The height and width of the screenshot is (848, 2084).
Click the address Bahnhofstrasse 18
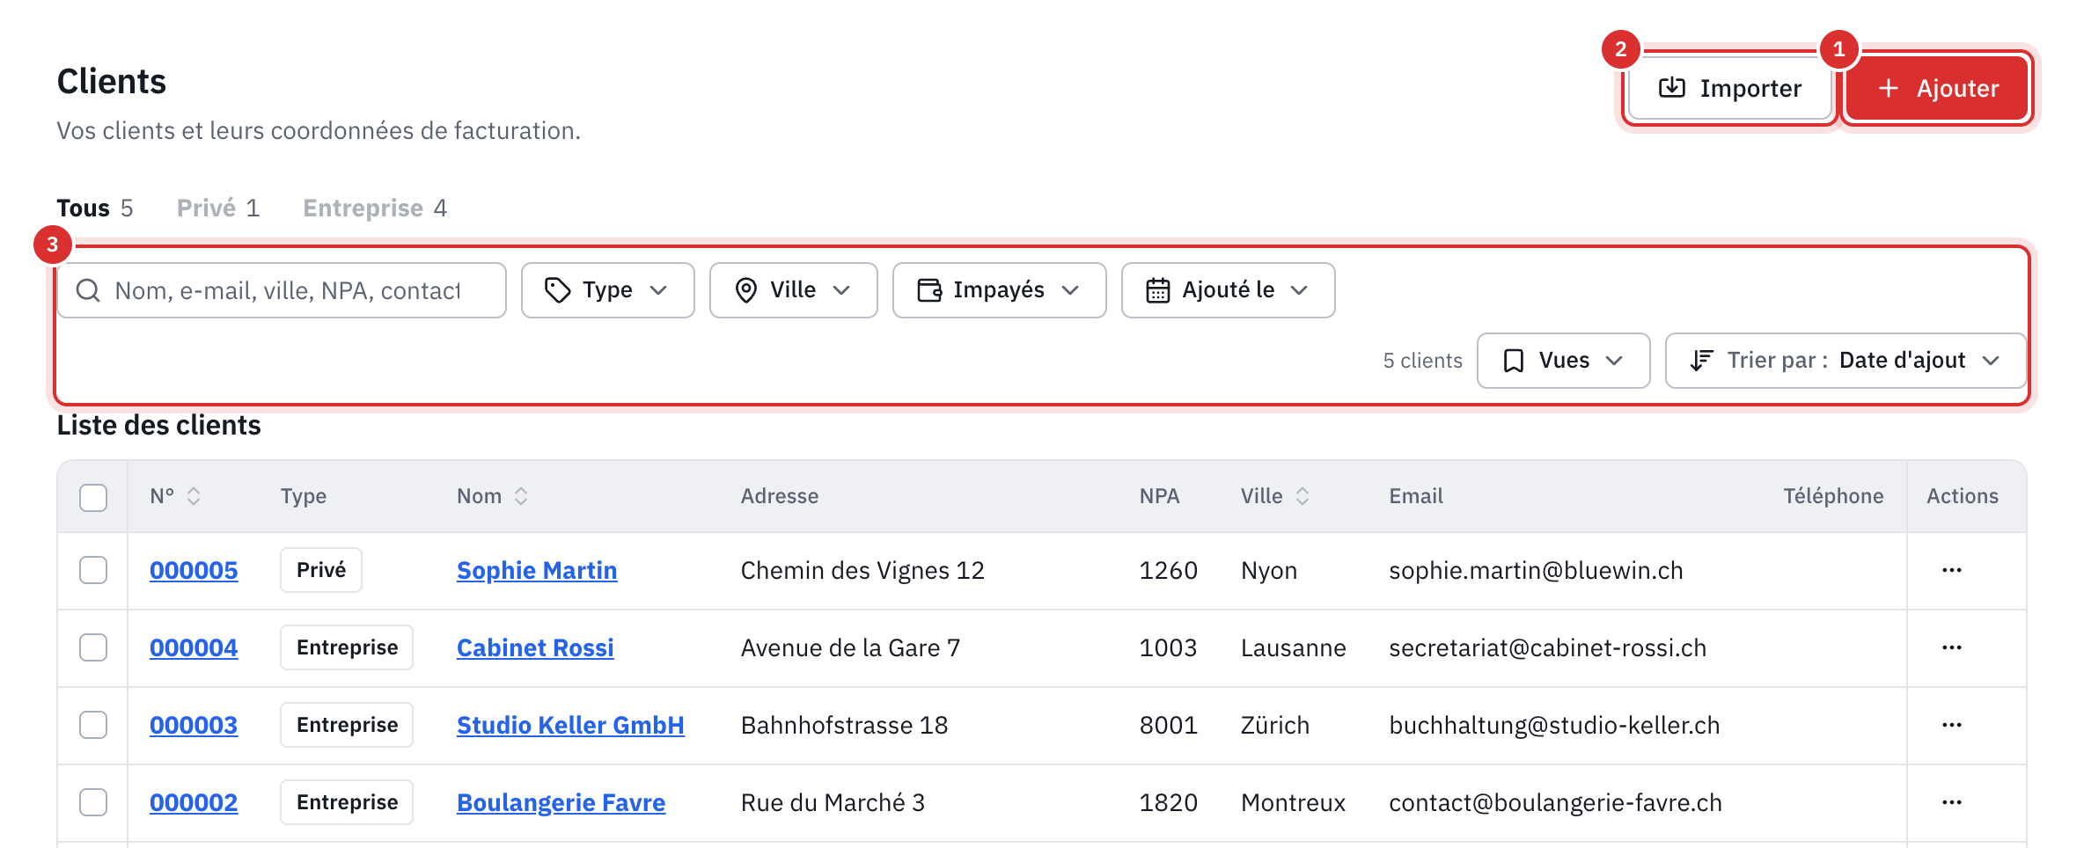click(x=845, y=725)
